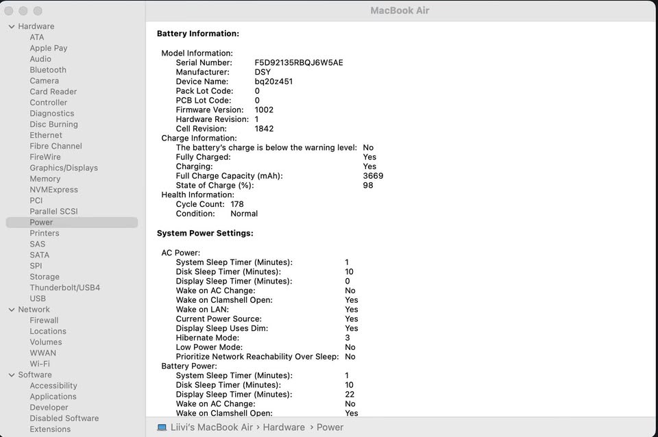Click Network section label in sidebar
The width and height of the screenshot is (658, 437).
tap(34, 310)
